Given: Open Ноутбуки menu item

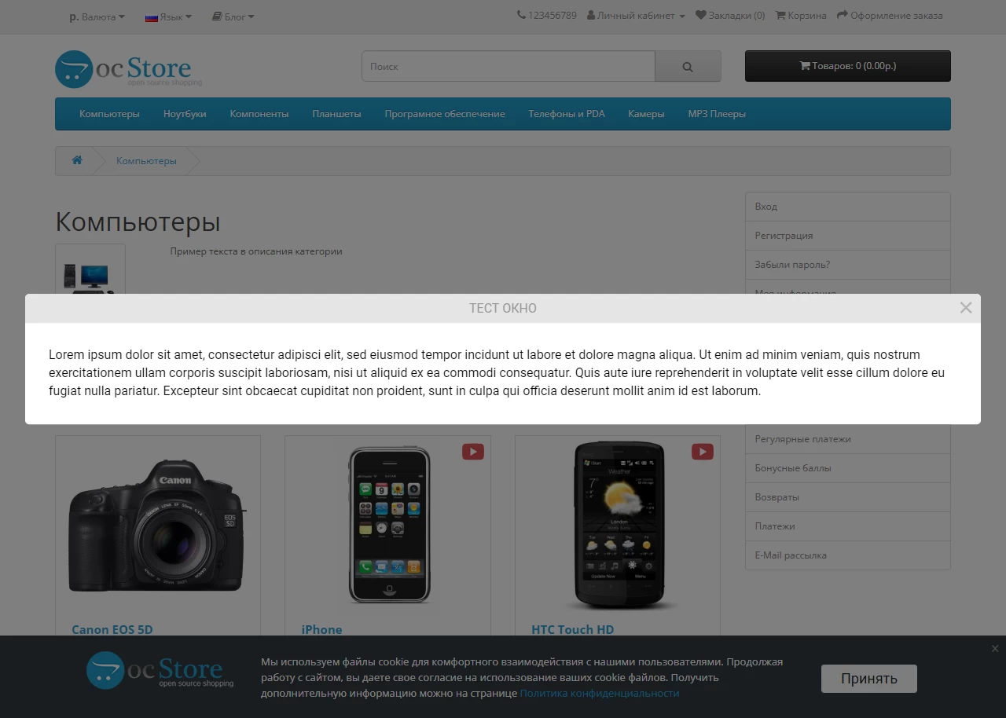Looking at the screenshot, I should [185, 114].
